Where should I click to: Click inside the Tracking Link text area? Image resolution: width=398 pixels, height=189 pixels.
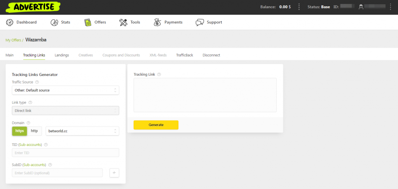(205, 95)
